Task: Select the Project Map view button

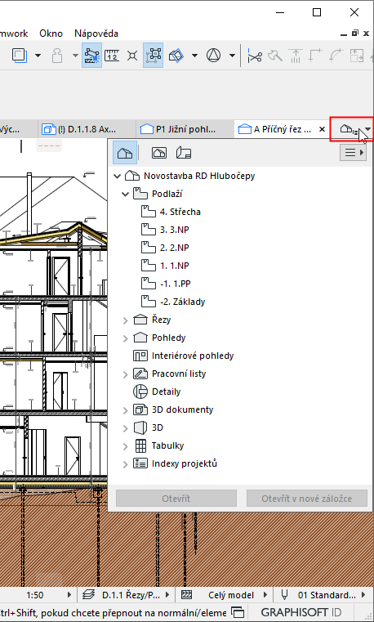Action: (x=125, y=153)
